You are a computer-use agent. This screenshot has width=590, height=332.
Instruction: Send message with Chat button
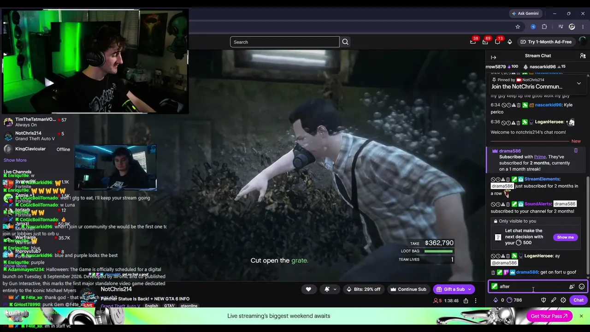[x=578, y=300]
